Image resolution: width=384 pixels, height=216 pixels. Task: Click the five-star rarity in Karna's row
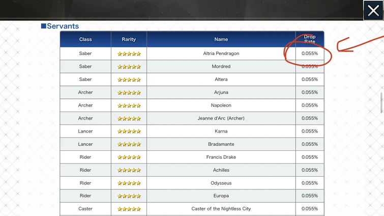[129, 131]
